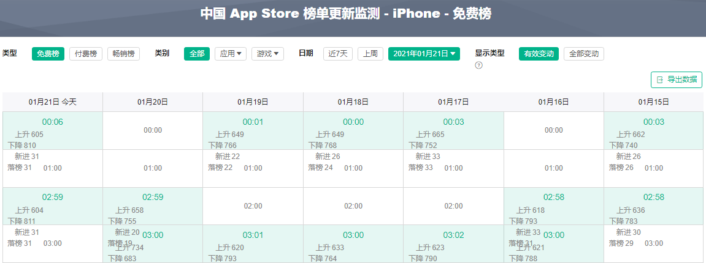
Task: Click the help question mark icon under 显示类型
Action: (x=478, y=65)
